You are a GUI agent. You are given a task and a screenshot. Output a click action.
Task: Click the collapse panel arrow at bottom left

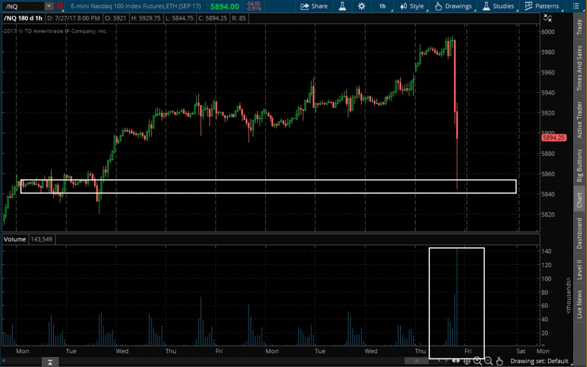click(x=51, y=361)
